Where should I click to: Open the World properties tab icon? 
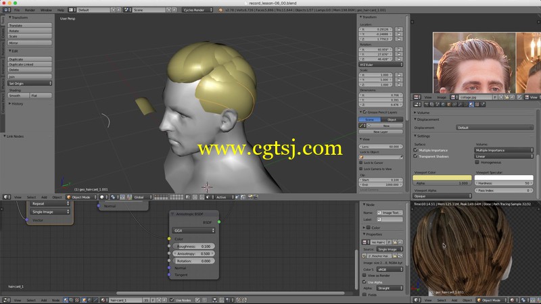point(443,105)
